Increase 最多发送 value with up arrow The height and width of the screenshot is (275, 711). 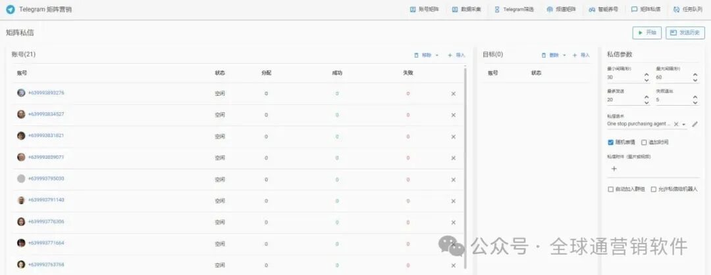646,97
